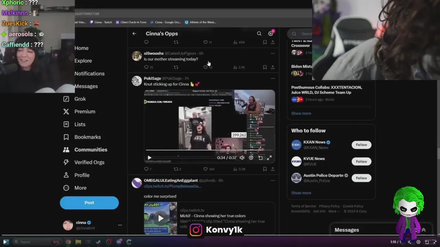This screenshot has height=247, width=440.
Task: Open more options on OMEGALULEatingAnEggplant's tweet
Action: 273,180
